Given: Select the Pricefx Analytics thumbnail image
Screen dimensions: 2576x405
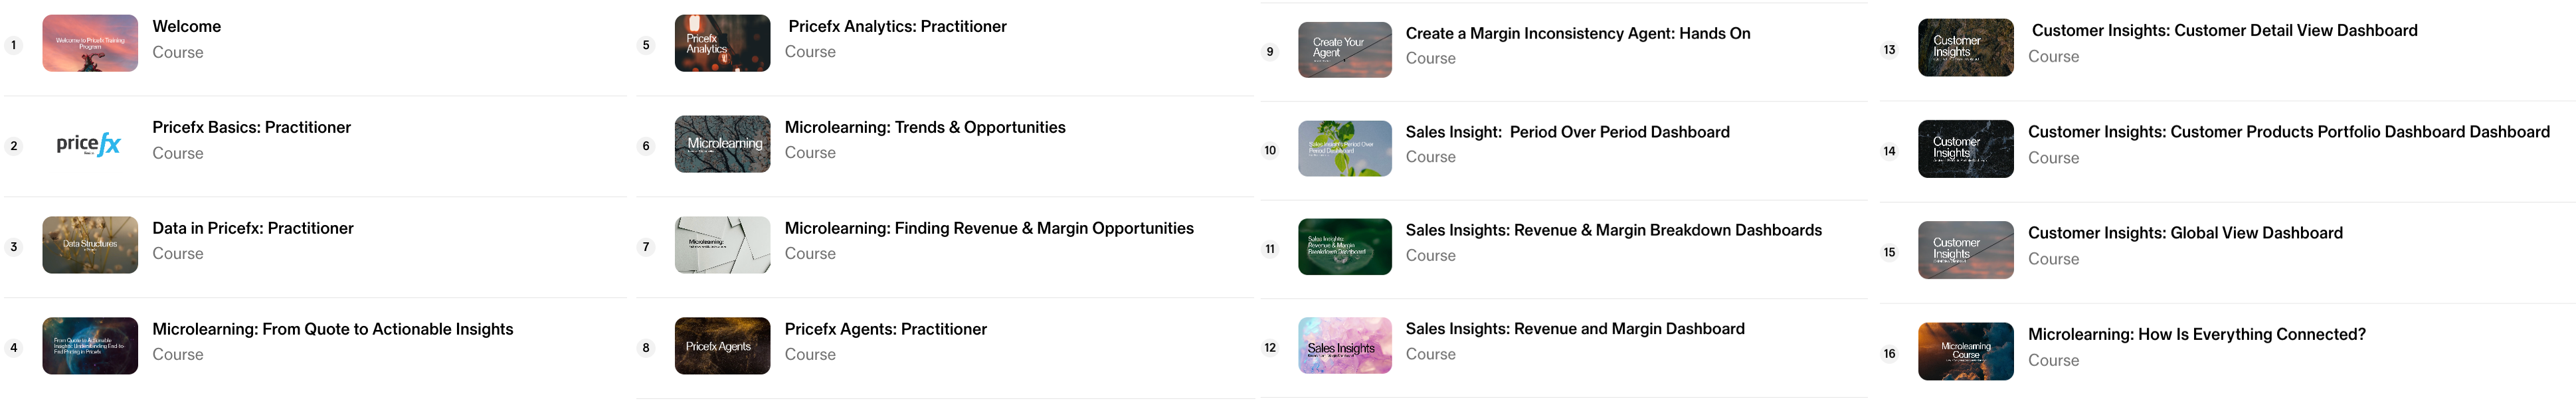Looking at the screenshot, I should (722, 43).
